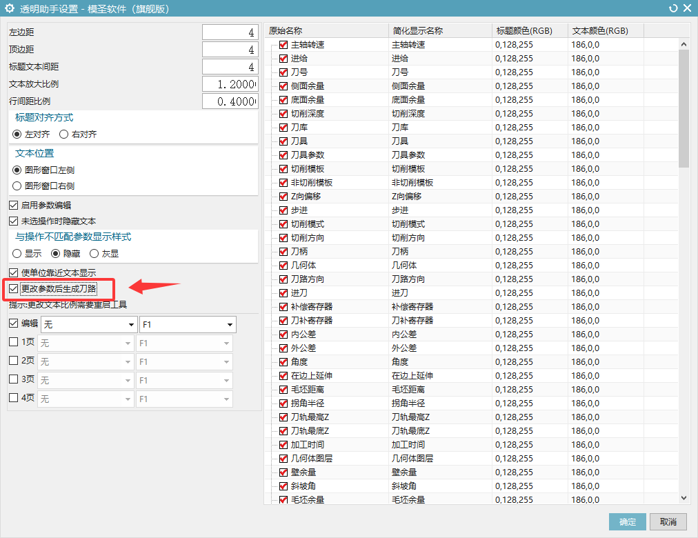Uncheck the Z向偏移 row checkbox
This screenshot has height=538, width=698.
coord(283,197)
